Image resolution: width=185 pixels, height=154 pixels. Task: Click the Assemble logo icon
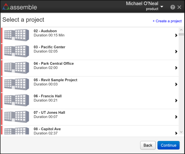point(6,7)
